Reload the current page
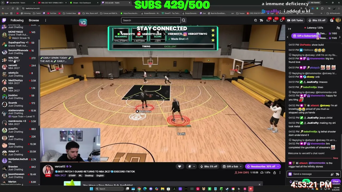 pyautogui.click(x=13, y=9)
